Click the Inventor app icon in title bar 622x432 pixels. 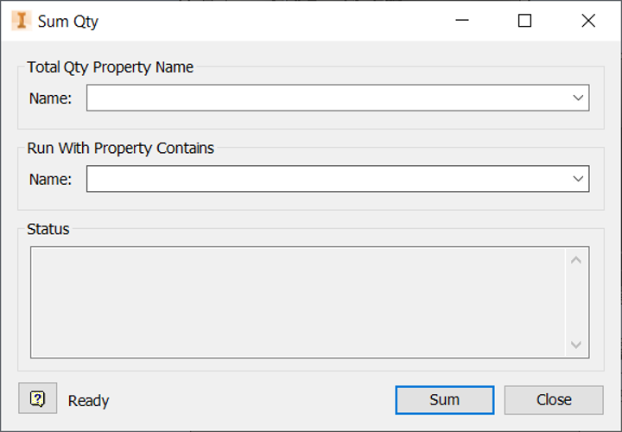(x=21, y=21)
